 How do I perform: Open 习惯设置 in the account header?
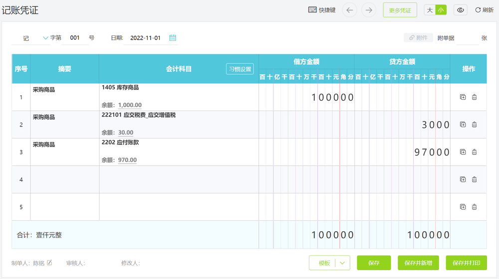pos(240,69)
